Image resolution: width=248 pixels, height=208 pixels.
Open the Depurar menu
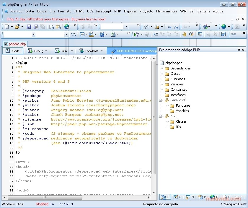click(130, 11)
